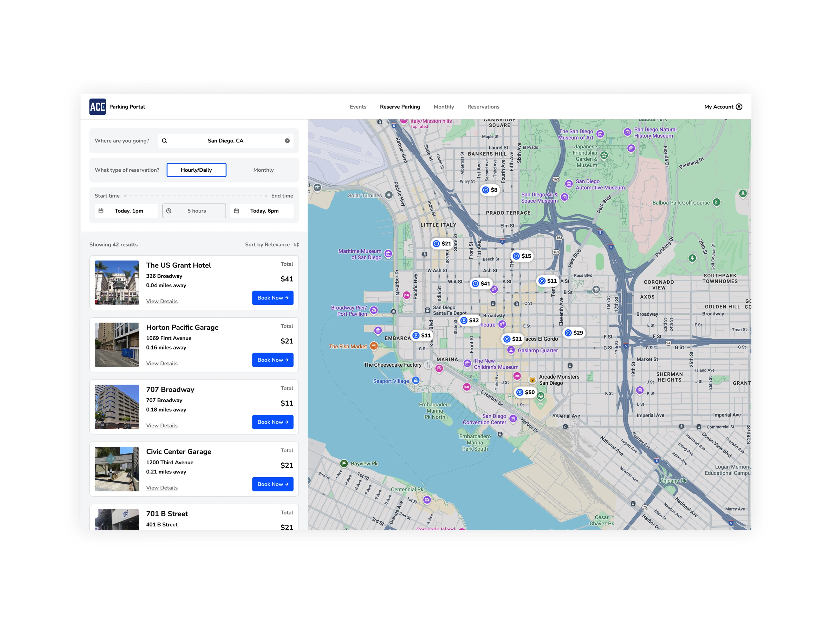Click the search magnifier icon

pos(164,140)
